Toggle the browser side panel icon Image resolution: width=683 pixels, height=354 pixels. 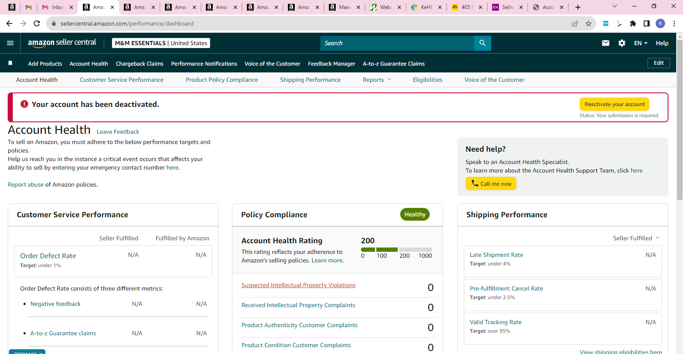[647, 23]
